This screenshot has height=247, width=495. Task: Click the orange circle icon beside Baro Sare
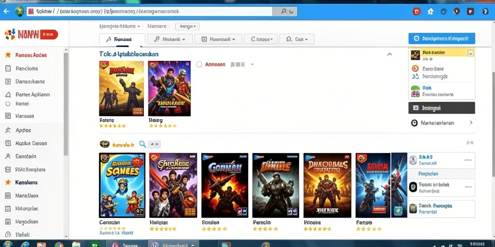(415, 69)
